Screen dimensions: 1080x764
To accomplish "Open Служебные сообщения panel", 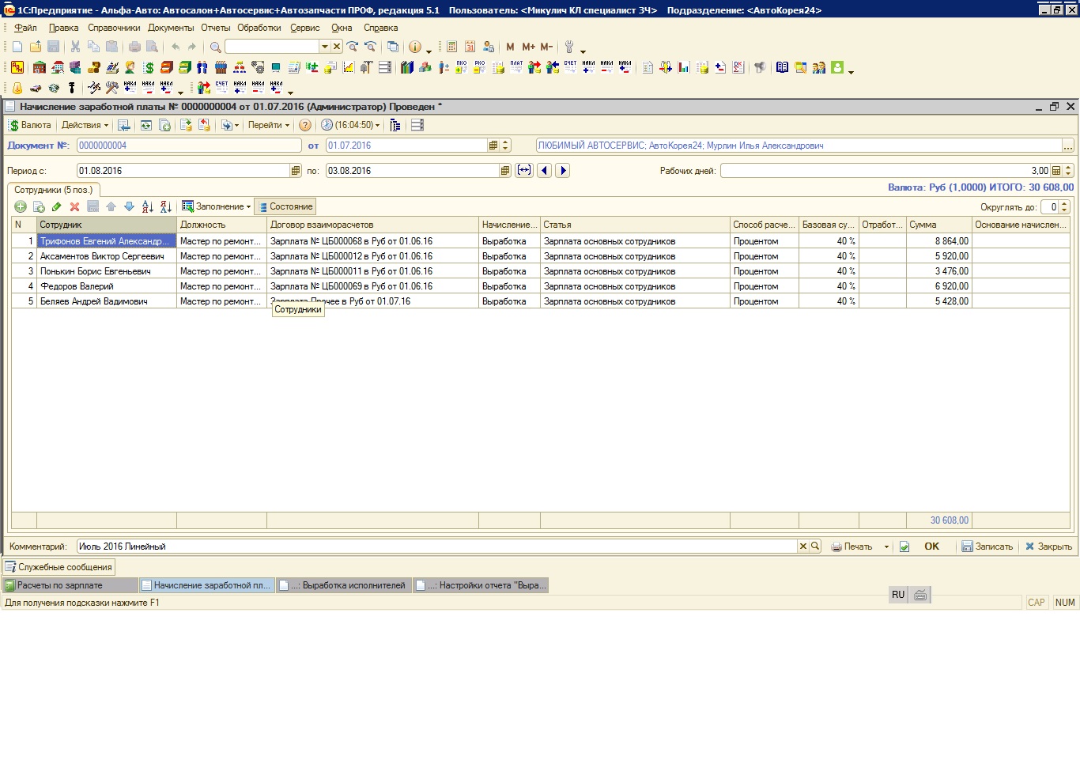I will (x=59, y=567).
